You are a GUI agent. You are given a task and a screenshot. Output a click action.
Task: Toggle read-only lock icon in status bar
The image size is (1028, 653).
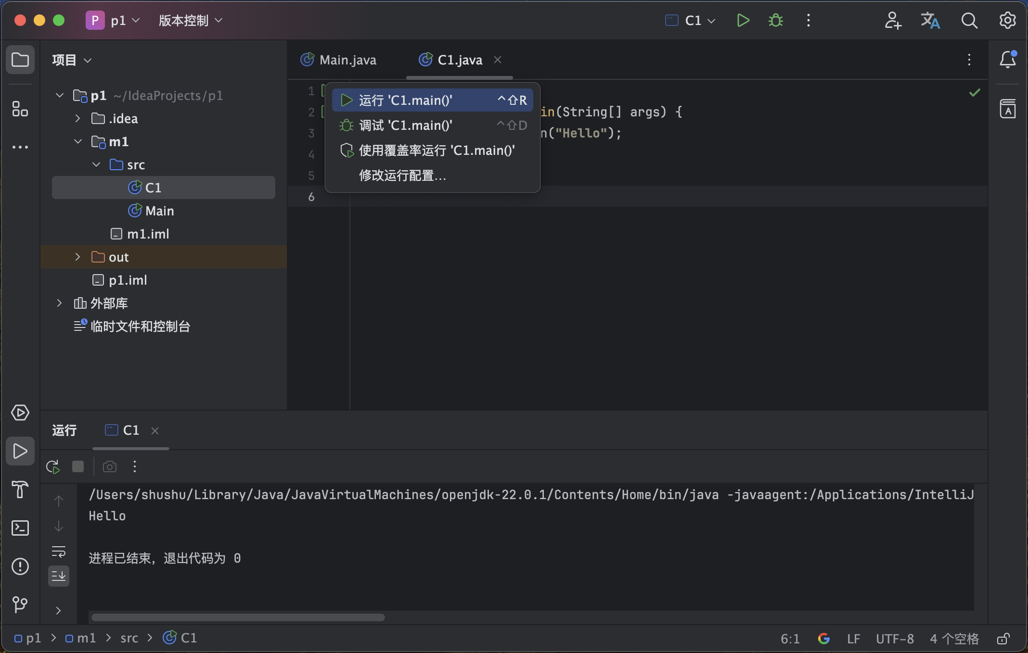pos(1003,639)
